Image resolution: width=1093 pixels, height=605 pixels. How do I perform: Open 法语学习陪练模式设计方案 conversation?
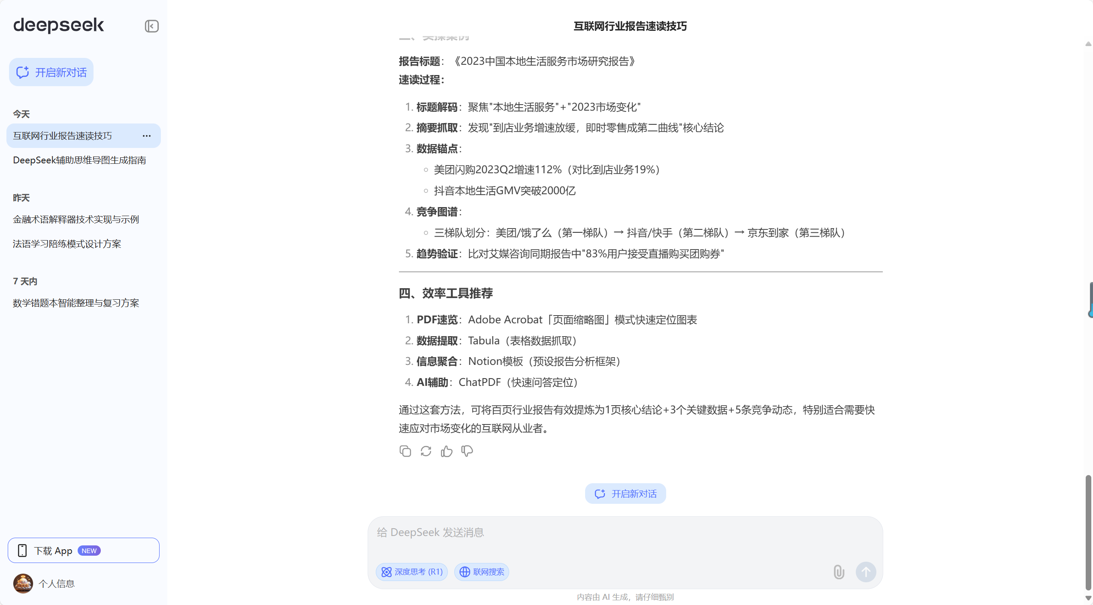pos(84,244)
